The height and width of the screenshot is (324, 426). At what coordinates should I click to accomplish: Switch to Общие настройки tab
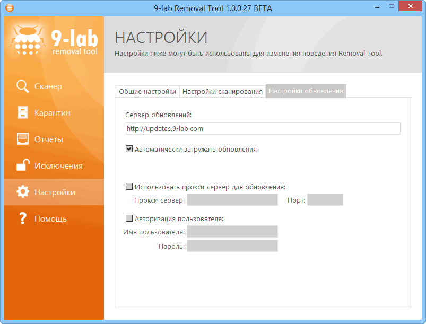[147, 92]
